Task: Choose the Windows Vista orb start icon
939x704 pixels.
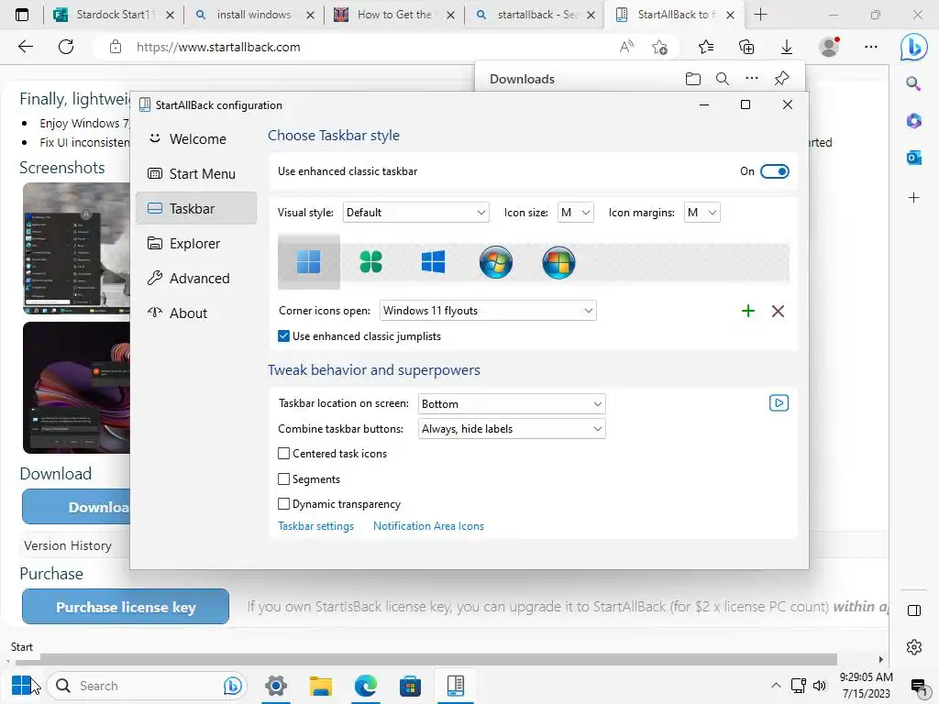Action: 558,261
